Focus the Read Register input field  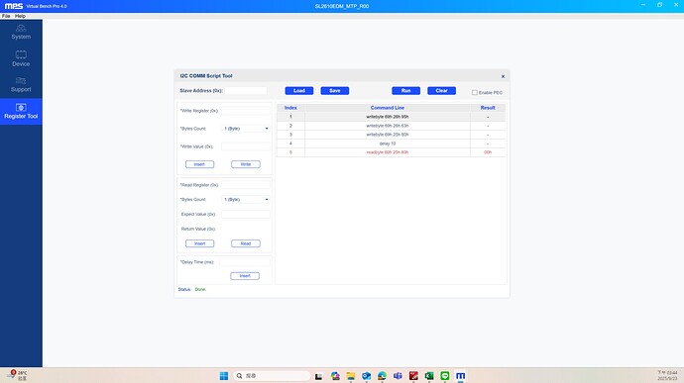pyautogui.click(x=246, y=185)
